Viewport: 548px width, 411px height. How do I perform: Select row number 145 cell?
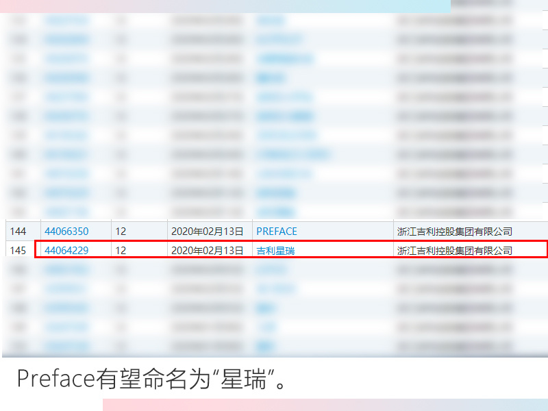[18, 251]
